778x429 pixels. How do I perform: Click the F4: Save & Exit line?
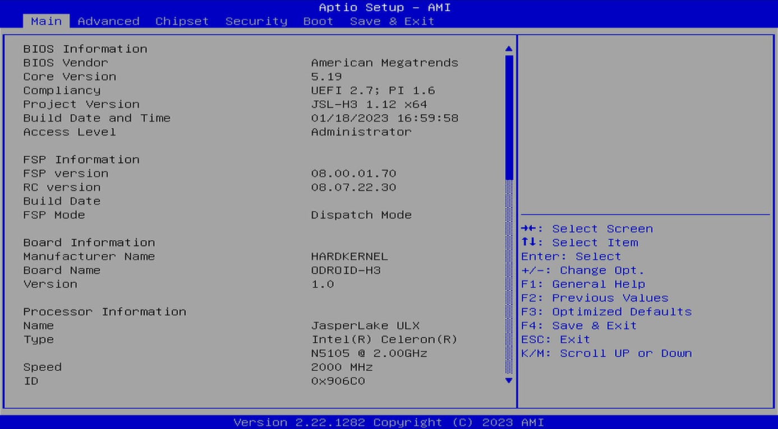(x=579, y=325)
